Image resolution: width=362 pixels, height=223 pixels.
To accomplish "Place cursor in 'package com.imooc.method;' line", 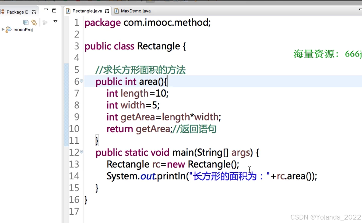I will point(147,23).
